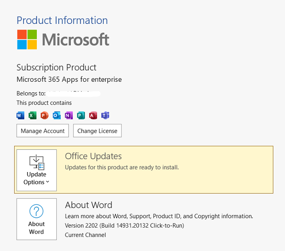Click the Excel app icon

tap(32, 115)
